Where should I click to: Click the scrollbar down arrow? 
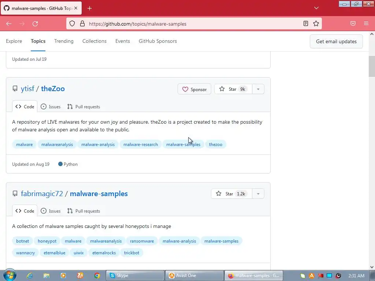click(372, 267)
